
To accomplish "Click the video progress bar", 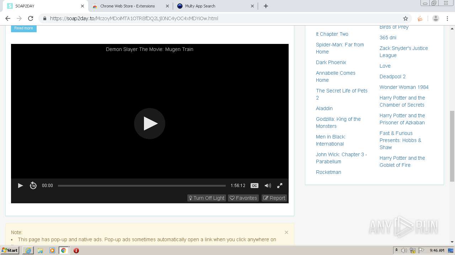I will [142, 186].
